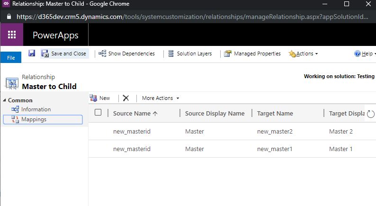Screen dimensions: 376x206
Task: Open the Help menu
Action: pyautogui.click(x=365, y=54)
